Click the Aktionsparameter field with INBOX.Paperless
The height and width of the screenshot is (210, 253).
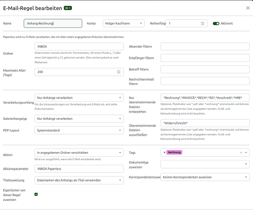79,169
